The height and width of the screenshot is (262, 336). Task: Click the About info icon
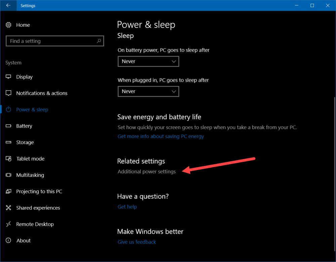[x=8, y=241]
